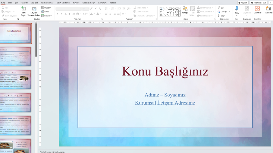
Task: Click the text highlight color swatch
Action: click(x=92, y=14)
